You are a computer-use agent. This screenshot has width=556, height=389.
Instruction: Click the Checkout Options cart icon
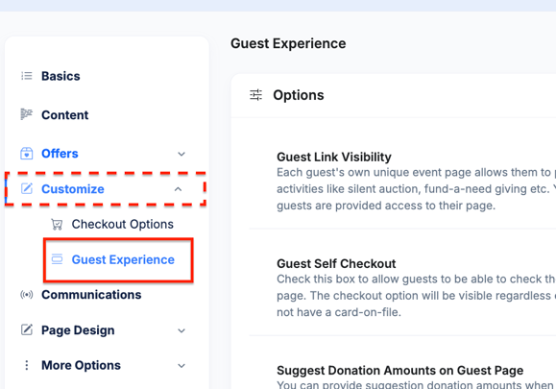pos(57,224)
